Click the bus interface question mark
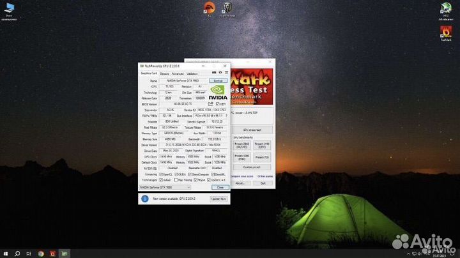Viewport: 460px width, 258px height. point(226,116)
